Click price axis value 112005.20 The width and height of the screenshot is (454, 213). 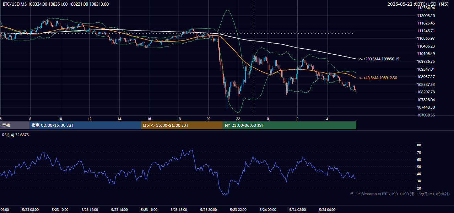(426, 16)
